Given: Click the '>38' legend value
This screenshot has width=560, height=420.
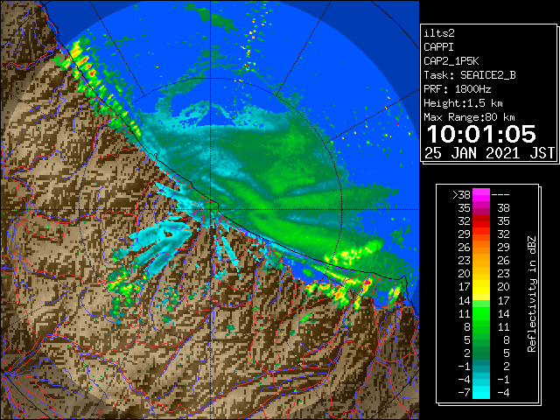Looking at the screenshot, I should point(461,195).
